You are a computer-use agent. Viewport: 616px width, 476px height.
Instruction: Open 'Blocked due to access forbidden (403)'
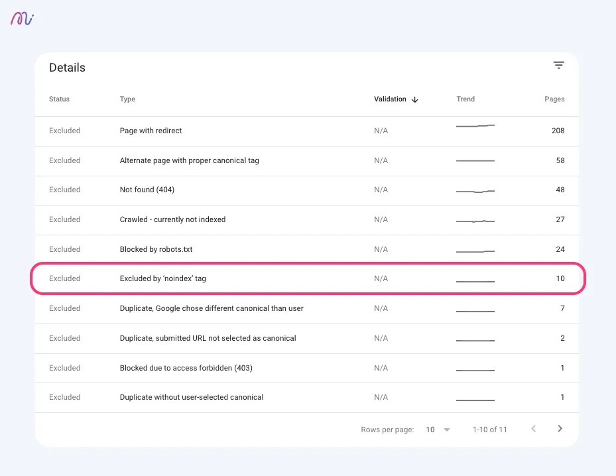click(x=186, y=368)
